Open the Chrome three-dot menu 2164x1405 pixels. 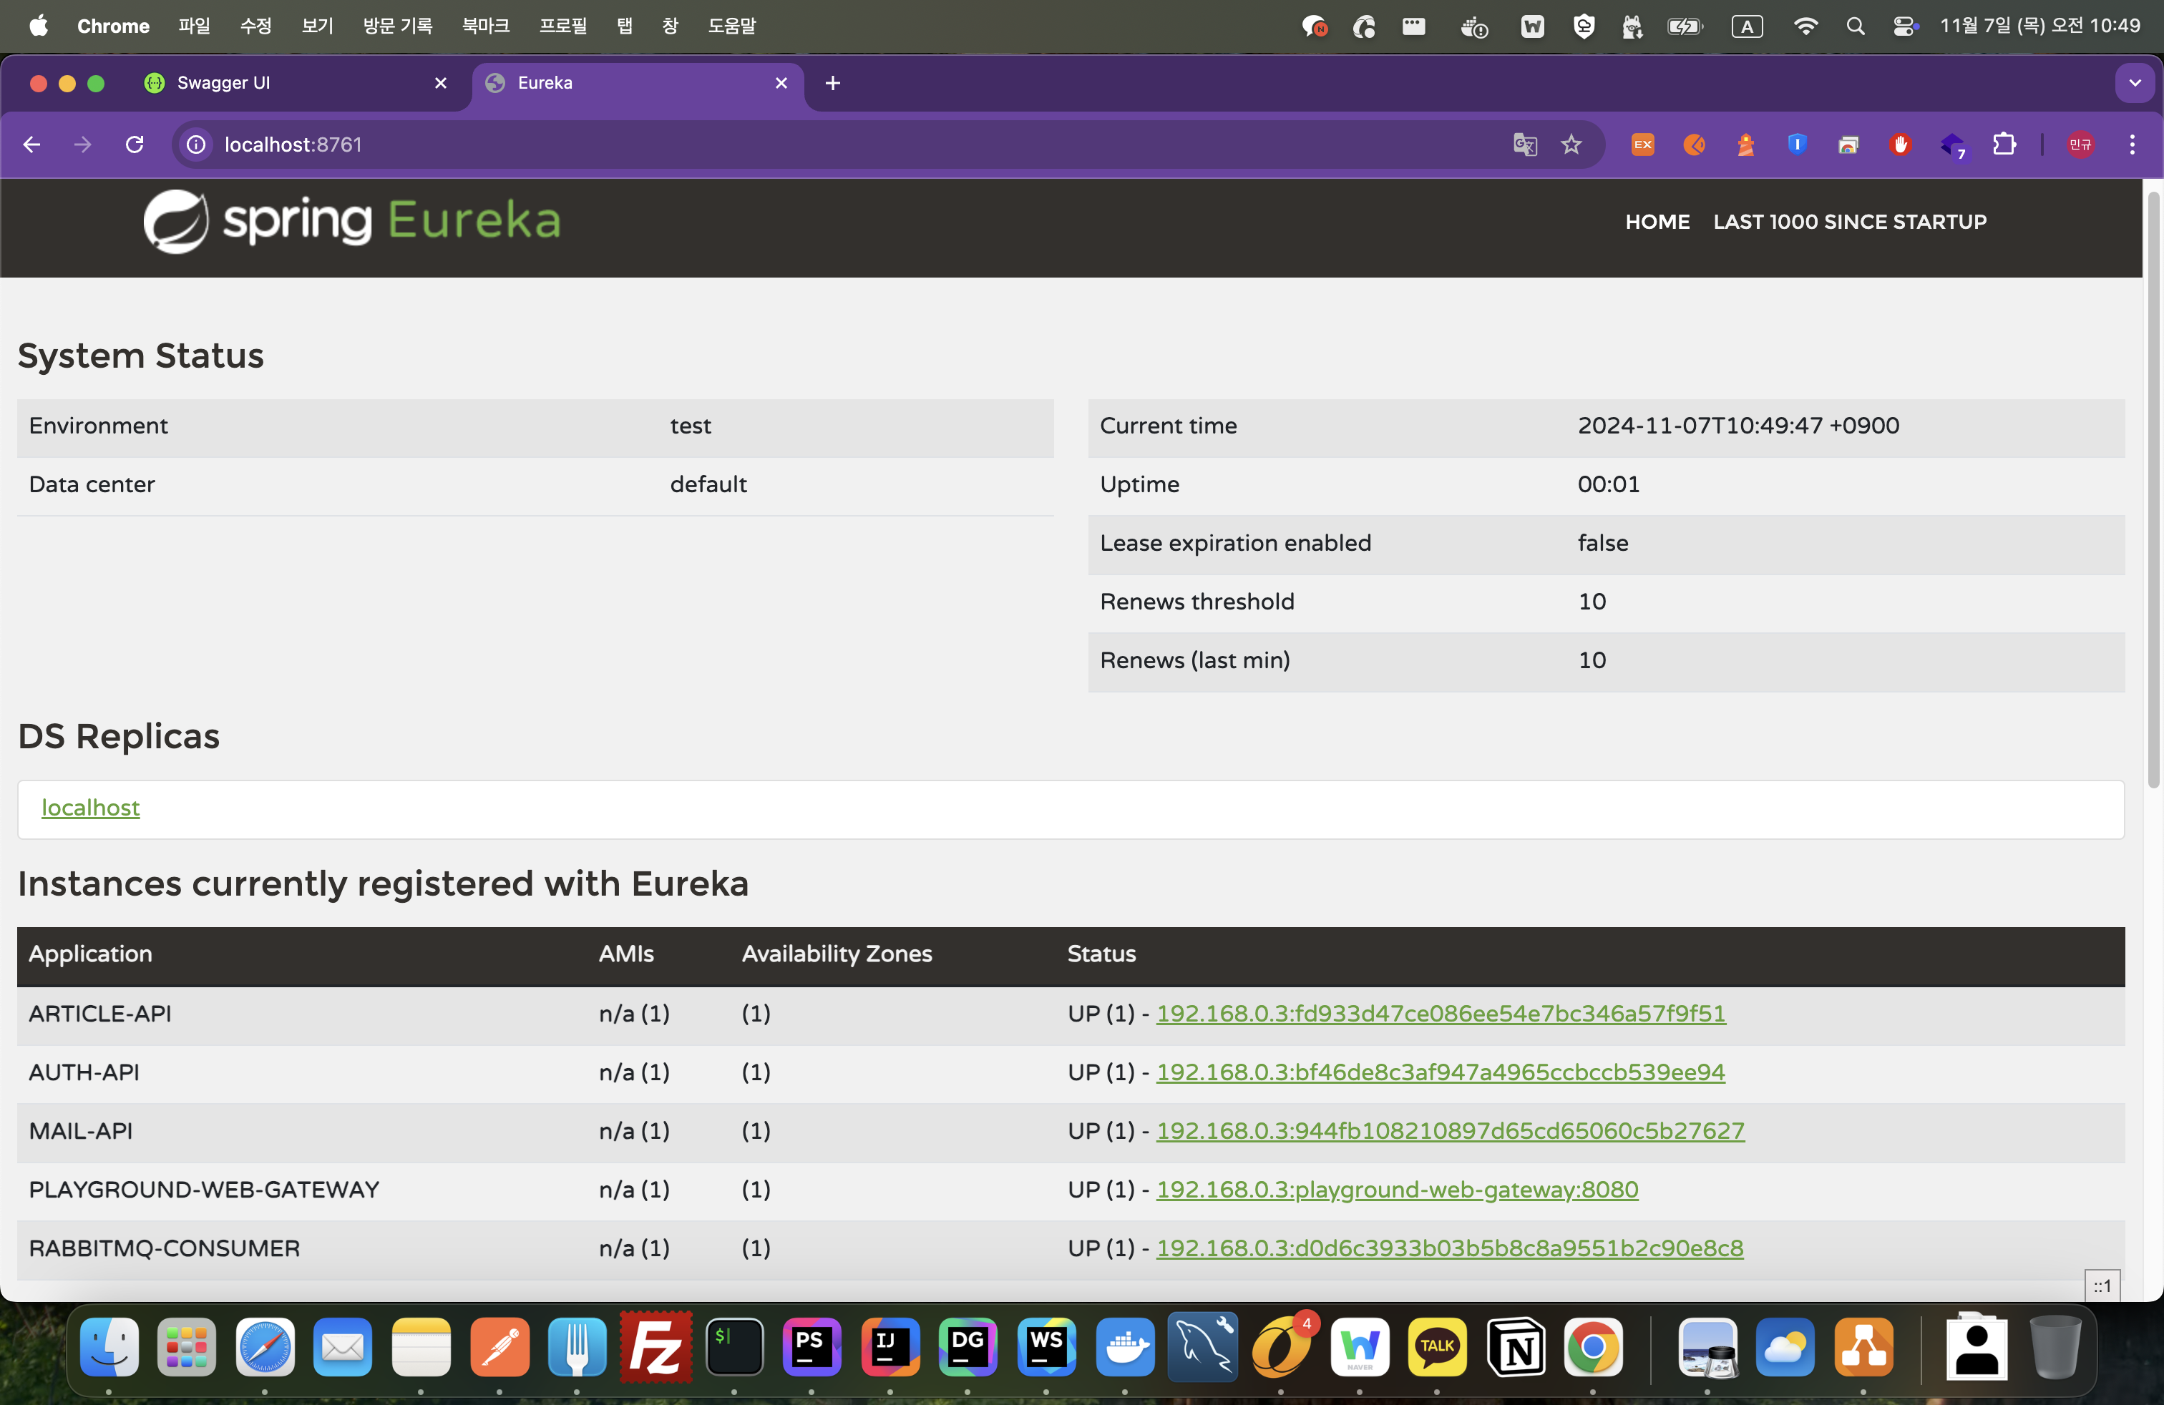pos(2131,145)
